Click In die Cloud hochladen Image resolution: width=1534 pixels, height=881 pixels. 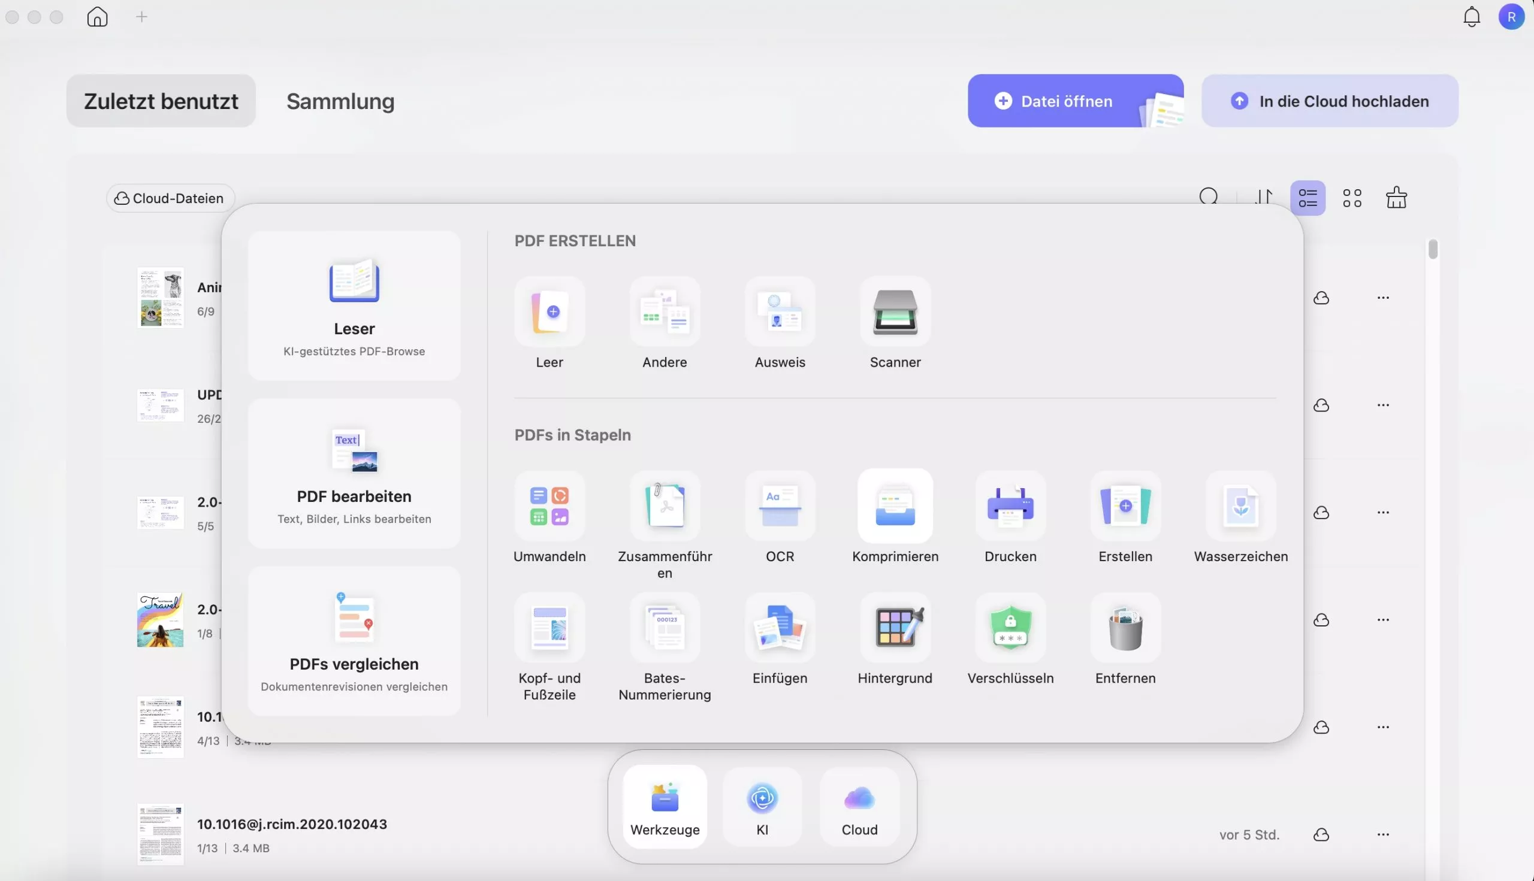click(1330, 101)
